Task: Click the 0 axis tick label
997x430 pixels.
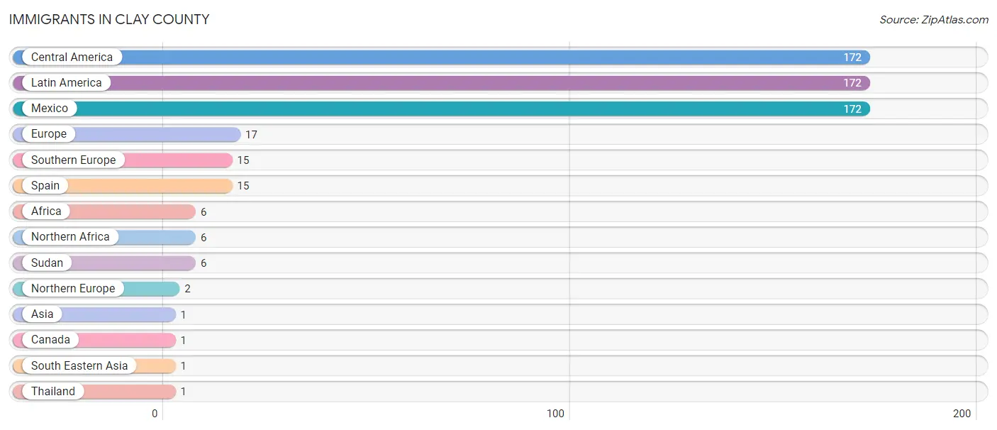Action: (155, 414)
